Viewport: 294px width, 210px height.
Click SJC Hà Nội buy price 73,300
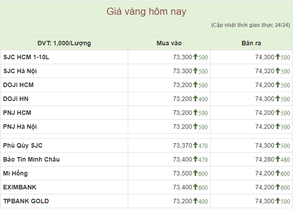tap(182, 71)
